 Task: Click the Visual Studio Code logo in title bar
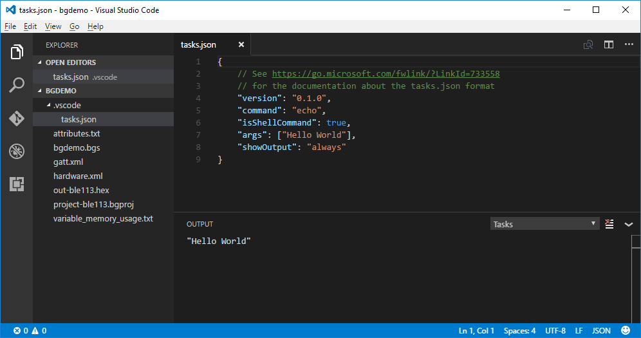pyautogui.click(x=10, y=10)
